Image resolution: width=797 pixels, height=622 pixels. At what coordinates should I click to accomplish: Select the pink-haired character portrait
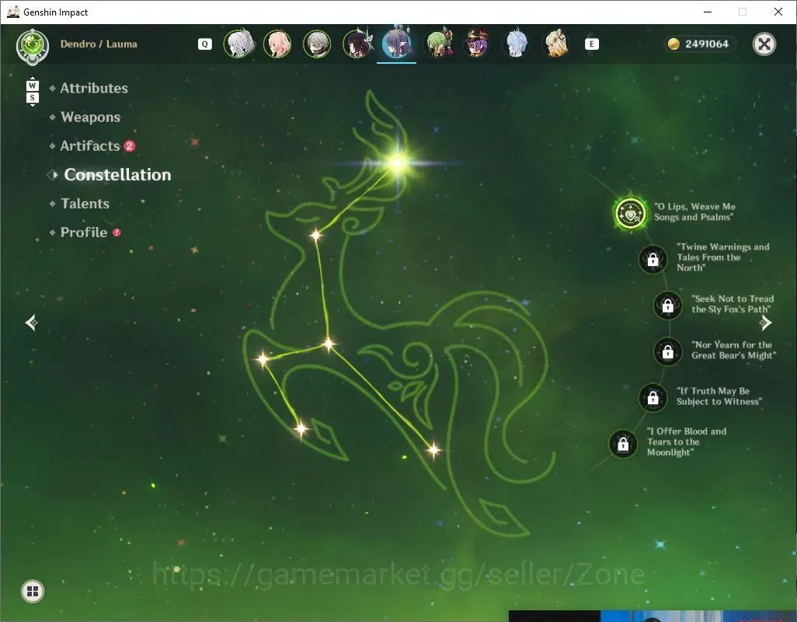coord(277,44)
